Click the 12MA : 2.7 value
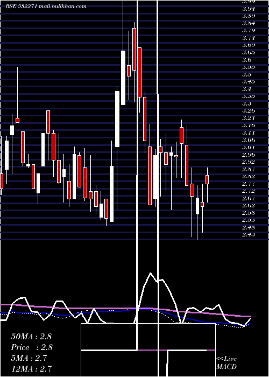Screen dimensions: 269x377 (31, 368)
